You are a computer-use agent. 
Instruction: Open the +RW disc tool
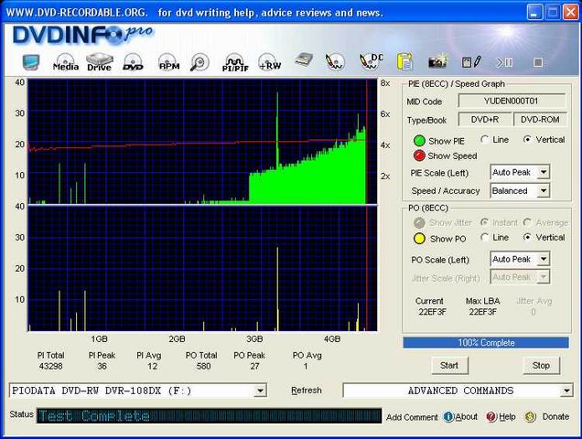[x=269, y=62]
